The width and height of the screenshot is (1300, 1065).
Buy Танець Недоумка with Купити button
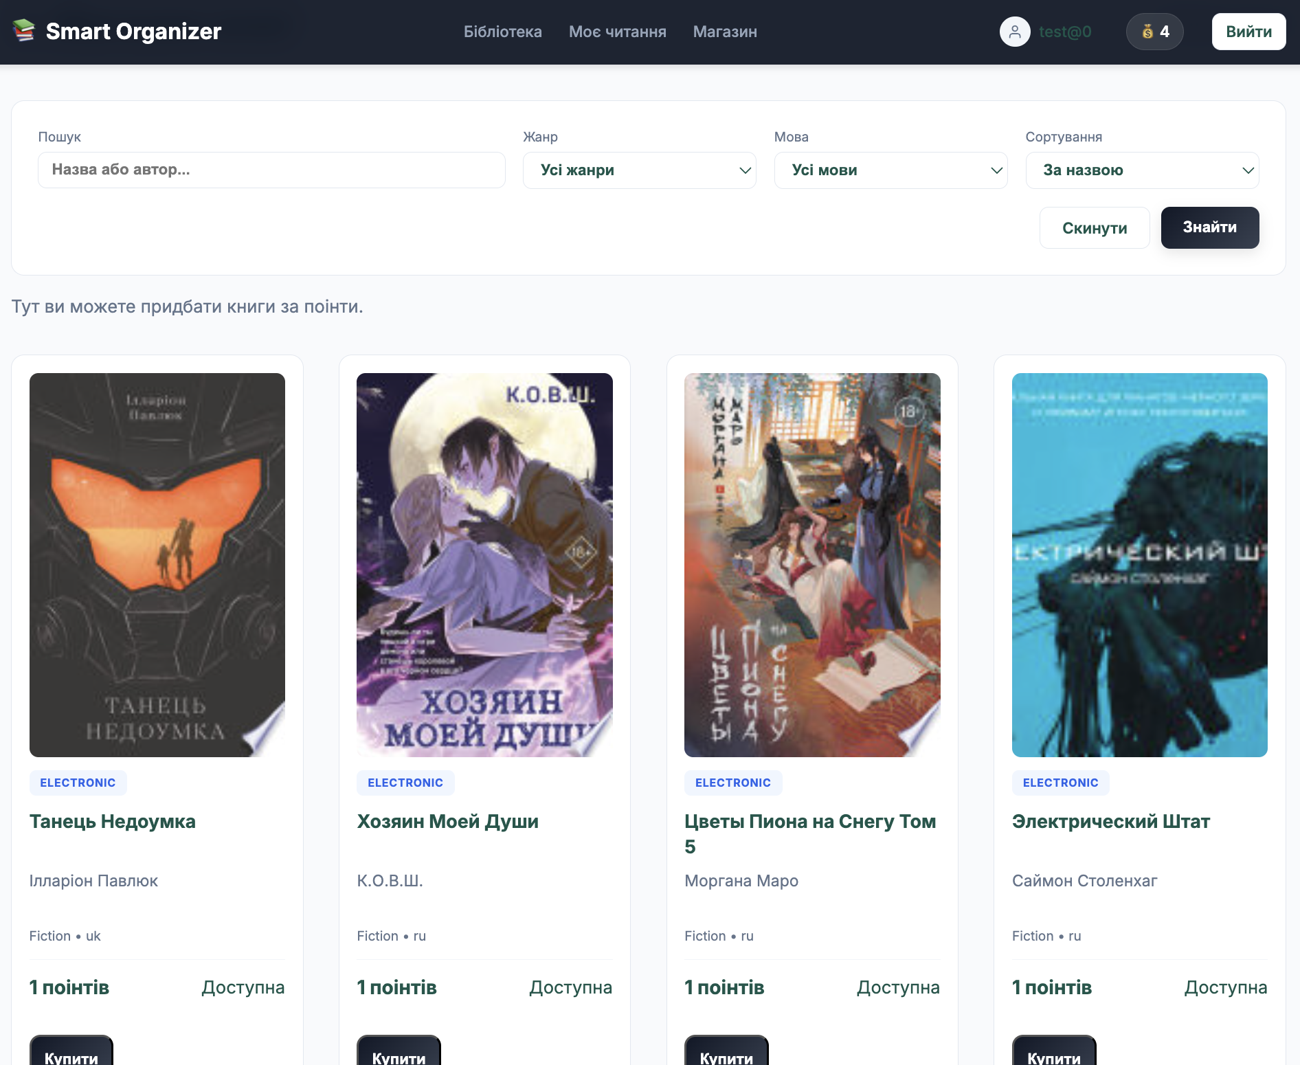(71, 1051)
